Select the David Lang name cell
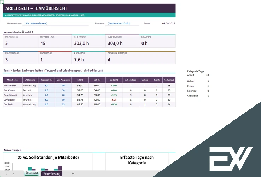This screenshot has height=177, width=261. [x=13, y=100]
